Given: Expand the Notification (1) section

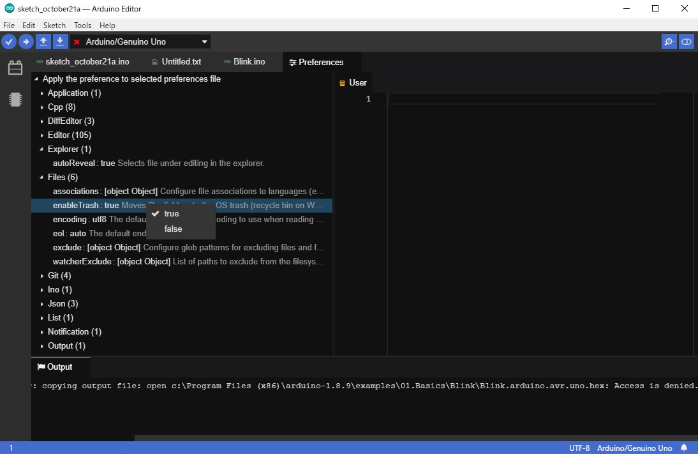Looking at the screenshot, I should [x=42, y=332].
